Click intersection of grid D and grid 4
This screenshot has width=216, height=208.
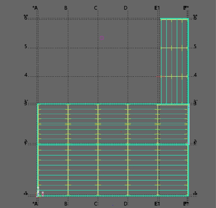pos(128,76)
